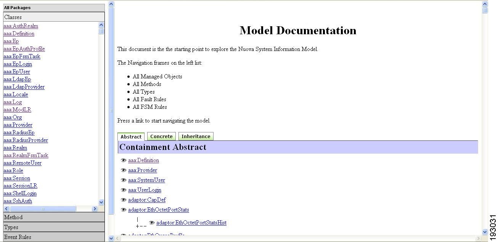The image size is (498, 242).
Task: Open aaa:LdapEp class link
Action: click(x=17, y=79)
